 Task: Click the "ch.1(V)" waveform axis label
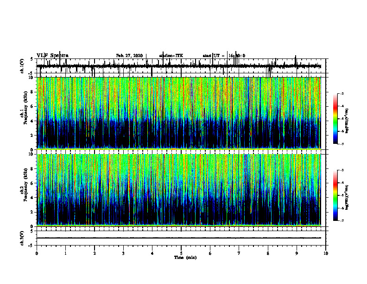(22, 66)
